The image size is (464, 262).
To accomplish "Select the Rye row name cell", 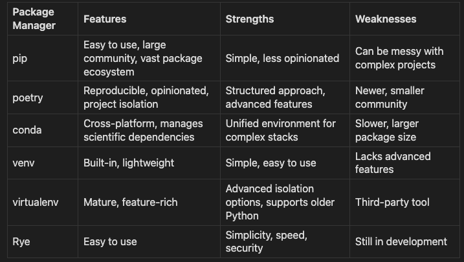I will pos(43,241).
